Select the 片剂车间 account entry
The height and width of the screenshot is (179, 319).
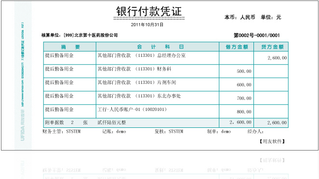137,83
